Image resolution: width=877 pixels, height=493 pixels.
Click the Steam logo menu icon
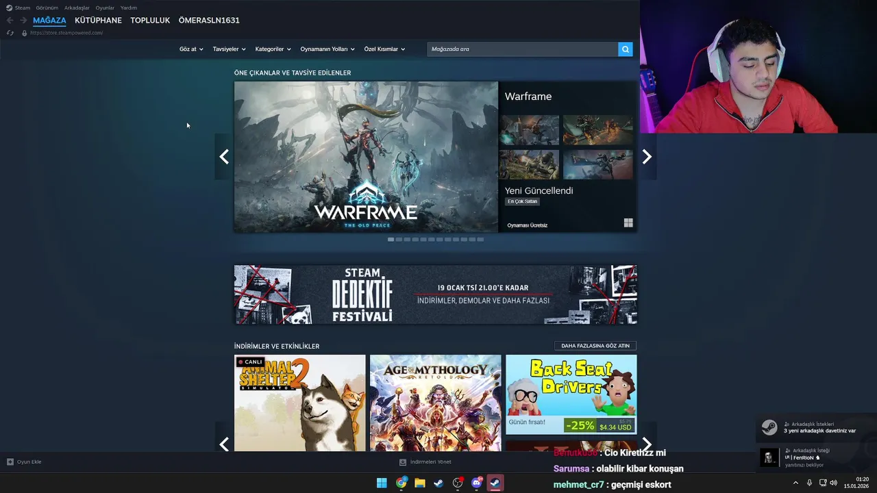click(x=10, y=8)
